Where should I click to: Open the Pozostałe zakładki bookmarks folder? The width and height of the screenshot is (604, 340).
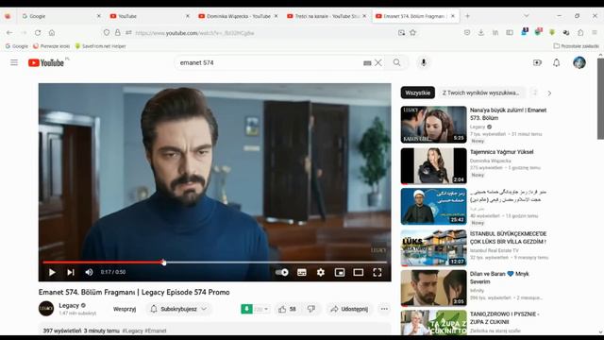point(576,46)
